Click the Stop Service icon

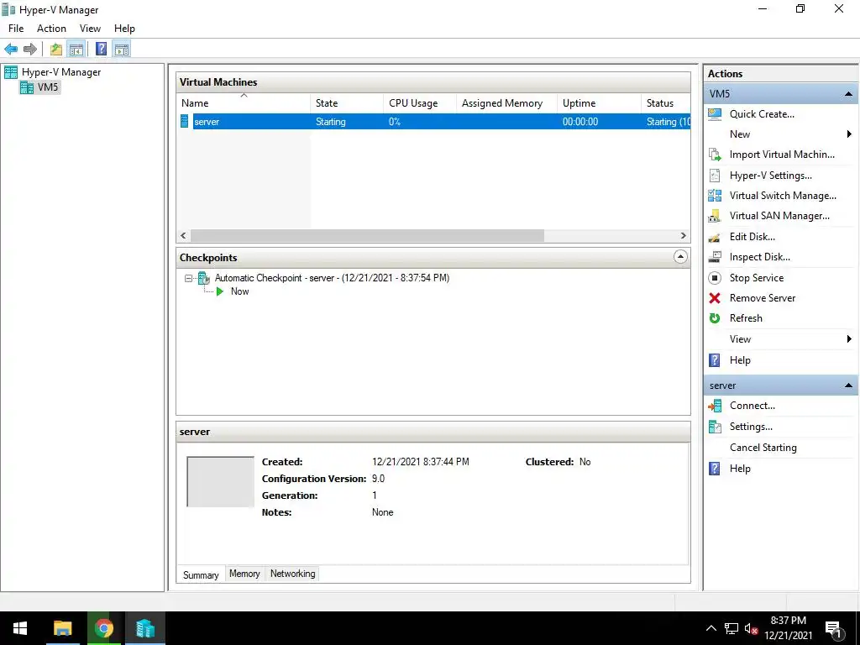click(715, 278)
